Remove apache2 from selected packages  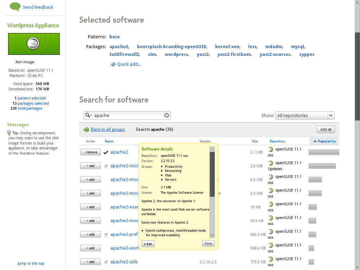(x=90, y=152)
